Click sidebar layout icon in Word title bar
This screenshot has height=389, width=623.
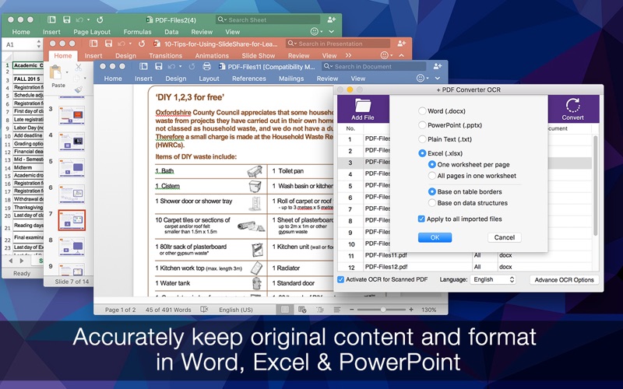point(143,66)
